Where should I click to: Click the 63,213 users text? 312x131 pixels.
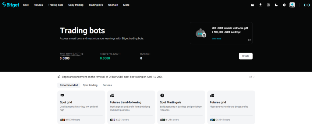(x=122, y=120)
